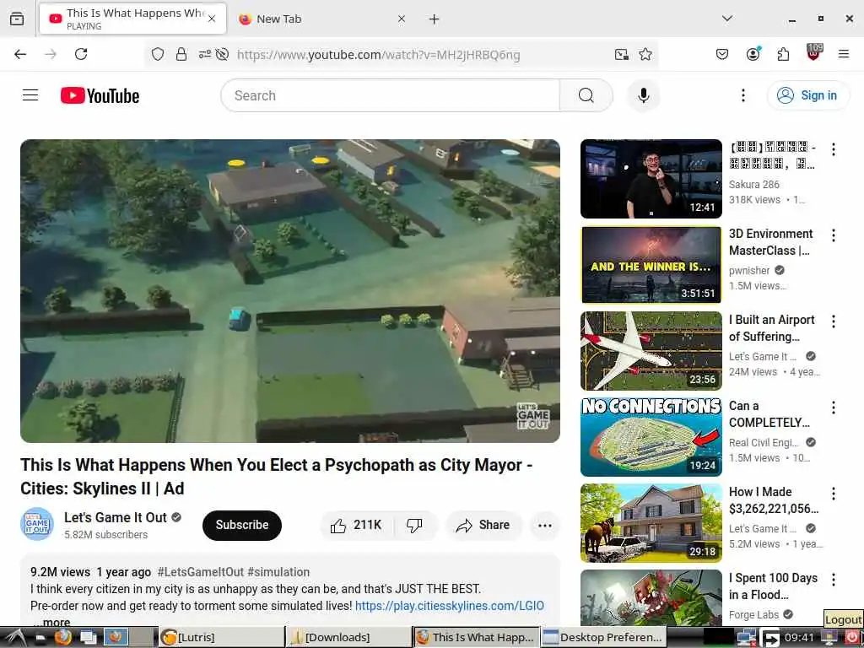Open the taskbar start menu bird icon
Image resolution: width=864 pixels, height=648 pixels.
(14, 637)
